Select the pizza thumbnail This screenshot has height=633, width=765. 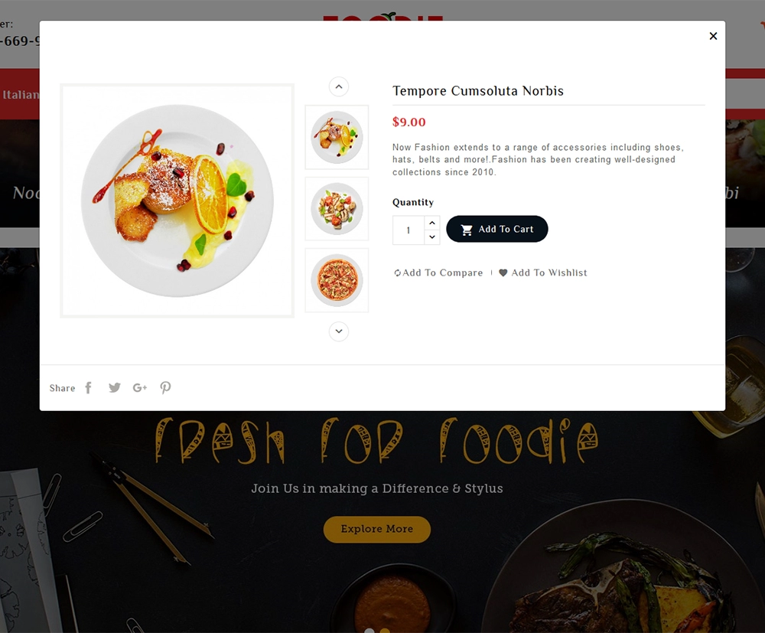337,280
